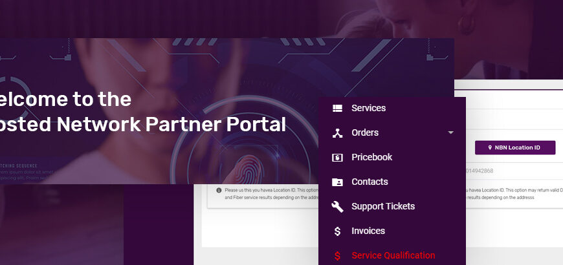Expand the Orders submenu arrow
Viewport: 563px width, 265px height.
[x=450, y=132]
